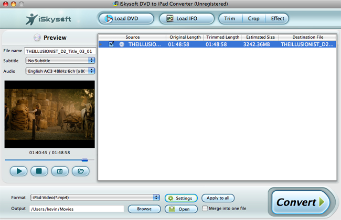Stop the preview playback
Screen dimensions: 341x220
click(x=39, y=171)
